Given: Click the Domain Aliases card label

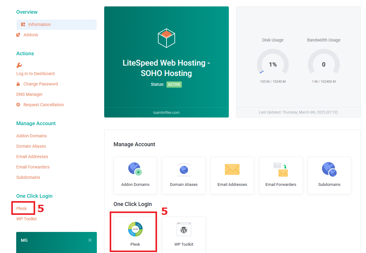Looking at the screenshot, I should 184,184.
